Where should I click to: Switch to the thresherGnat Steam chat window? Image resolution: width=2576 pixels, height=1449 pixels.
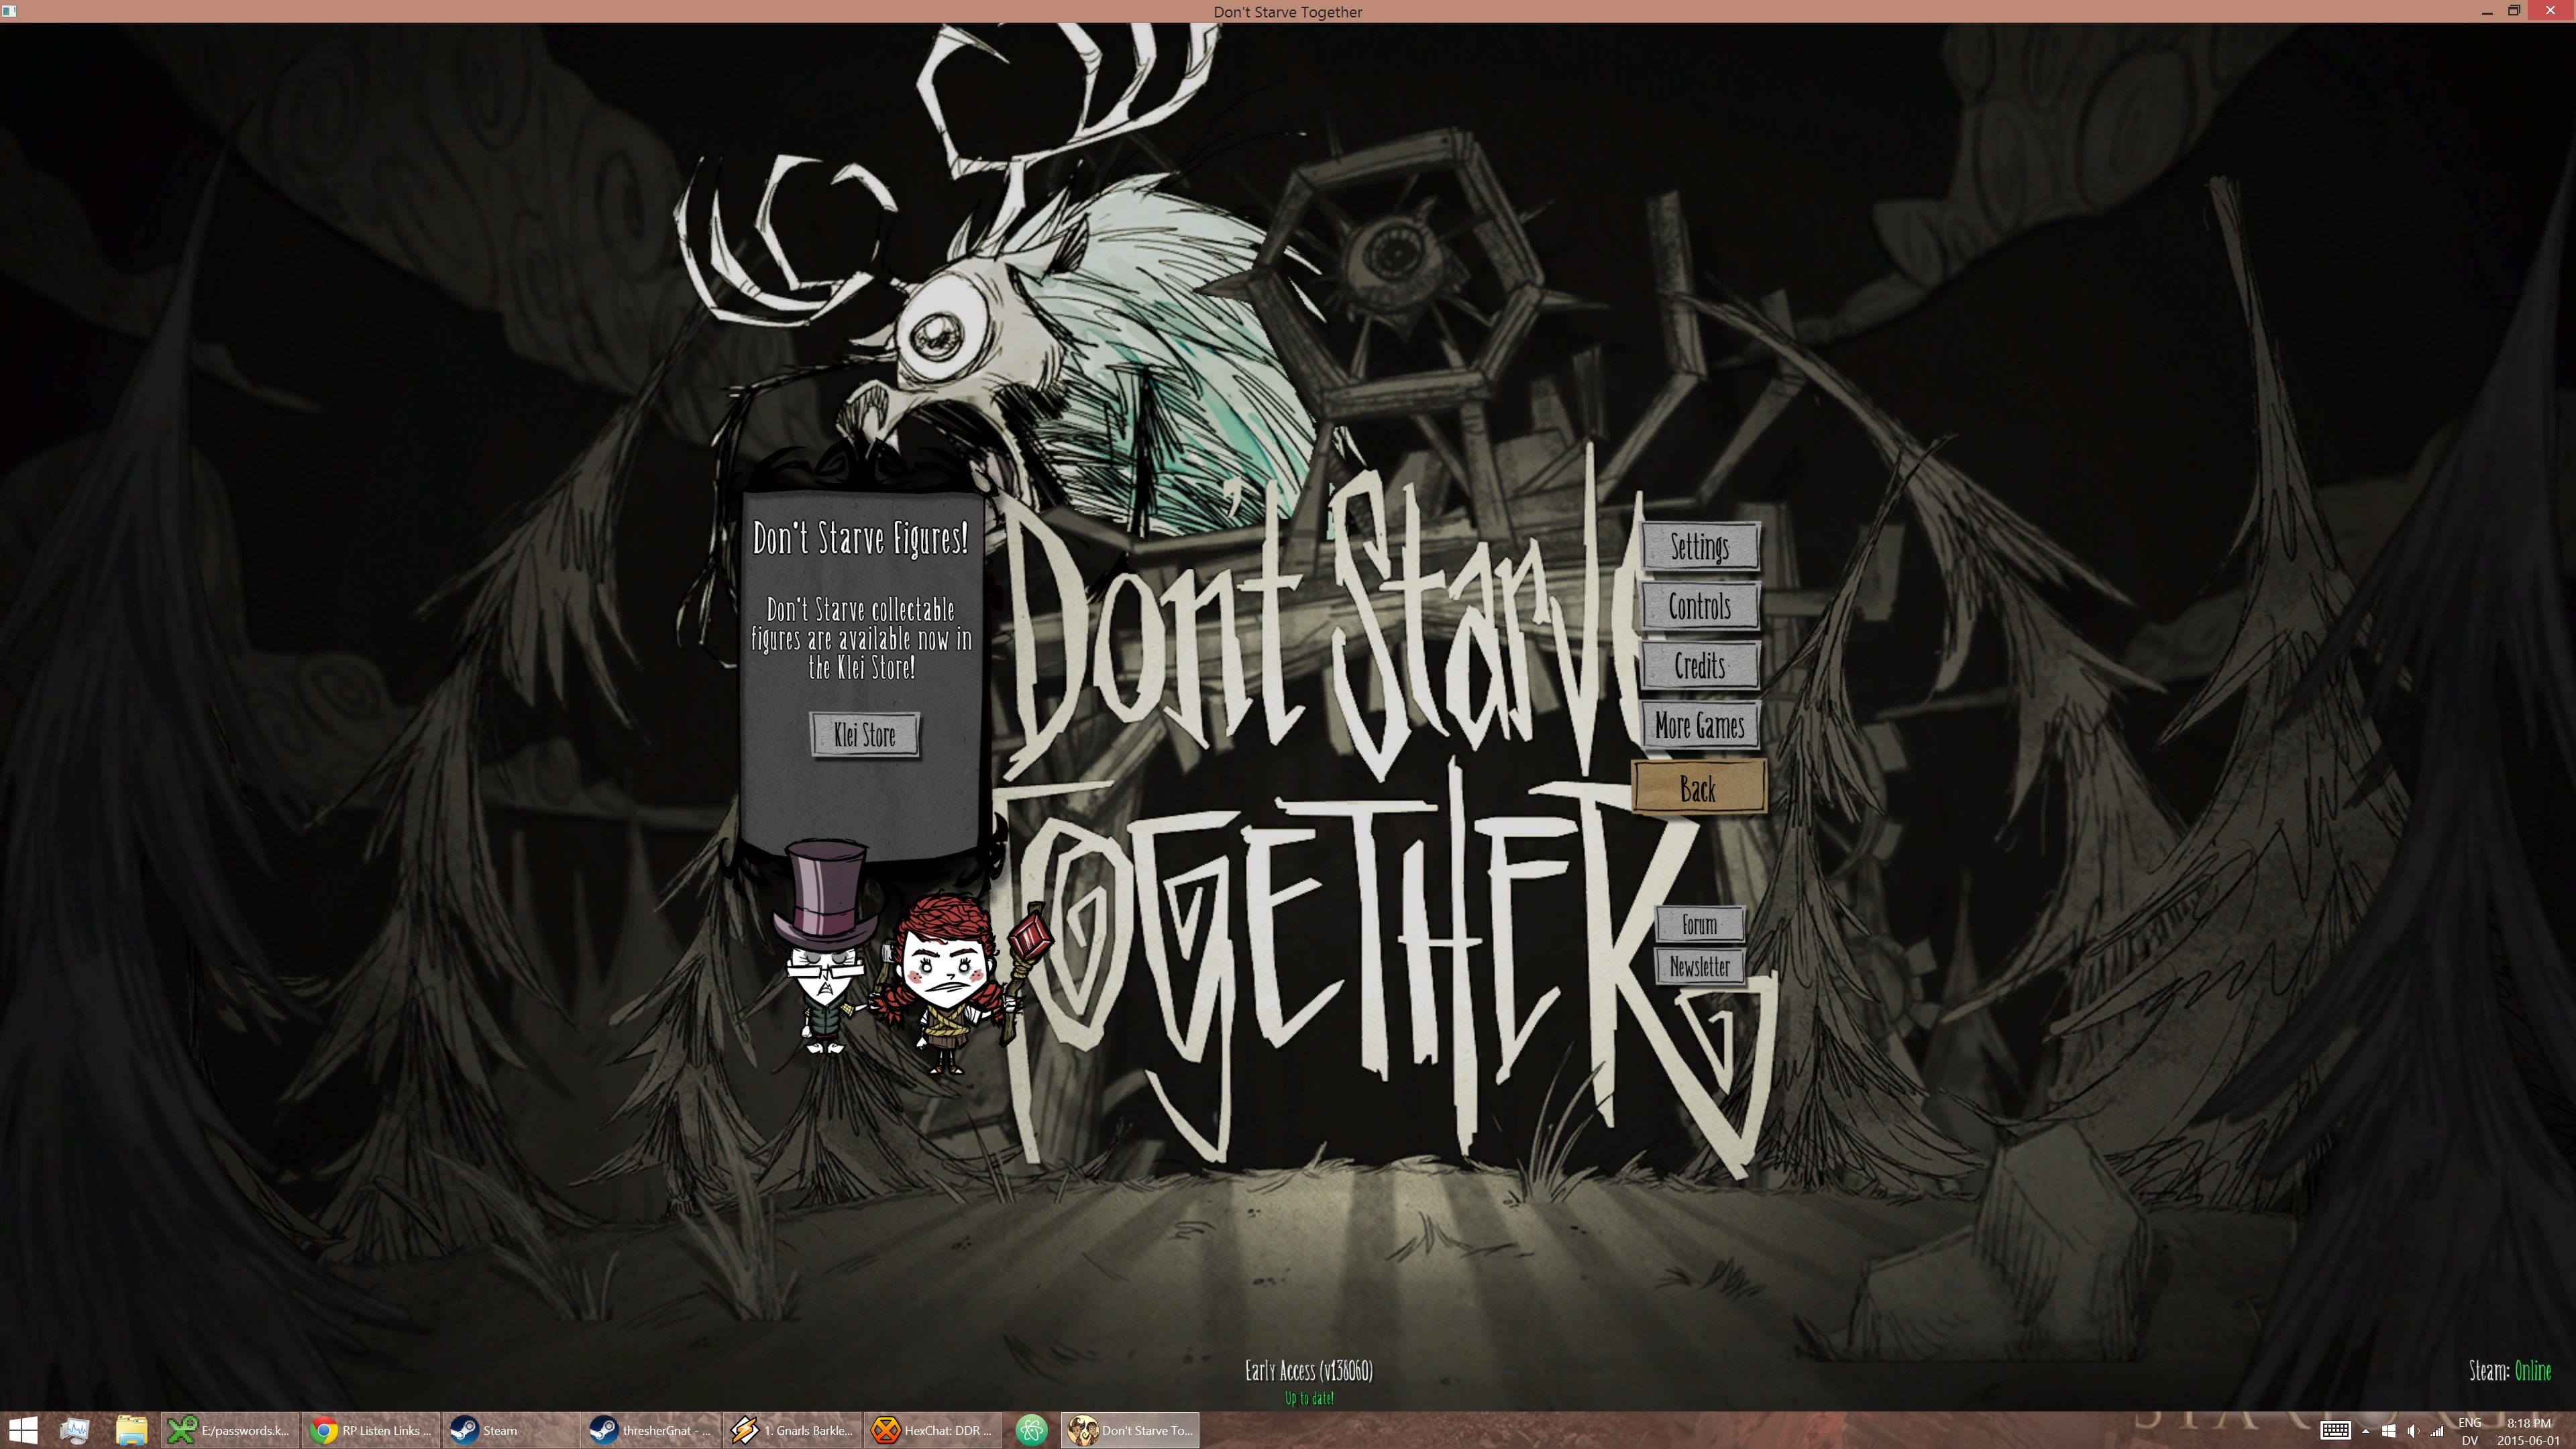[652, 1430]
